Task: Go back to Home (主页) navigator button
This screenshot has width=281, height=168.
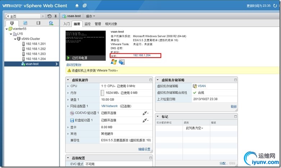Action: [23, 16]
